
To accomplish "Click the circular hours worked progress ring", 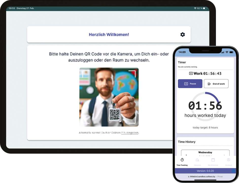I will click(205, 105).
